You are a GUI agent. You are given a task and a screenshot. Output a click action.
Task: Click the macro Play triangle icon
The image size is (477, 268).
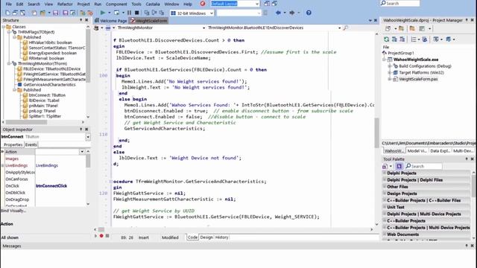pos(95,236)
